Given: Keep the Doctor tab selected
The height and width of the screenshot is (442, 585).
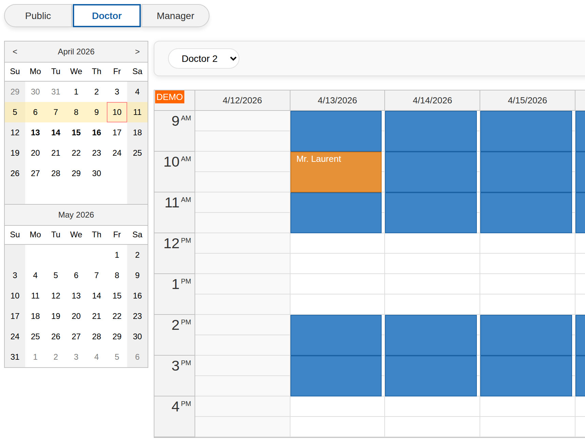Looking at the screenshot, I should pyautogui.click(x=106, y=15).
